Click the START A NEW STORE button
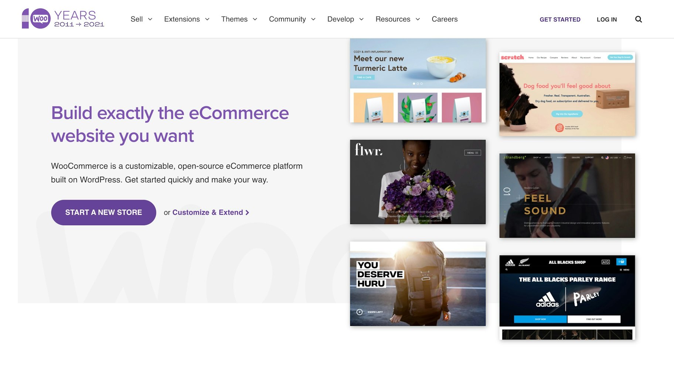674x368 pixels. click(103, 212)
